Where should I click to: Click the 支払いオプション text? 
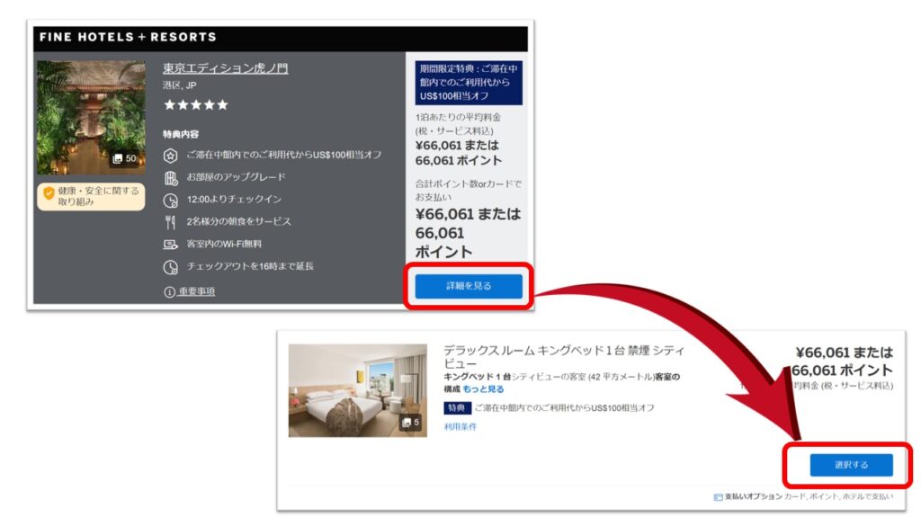click(x=753, y=496)
